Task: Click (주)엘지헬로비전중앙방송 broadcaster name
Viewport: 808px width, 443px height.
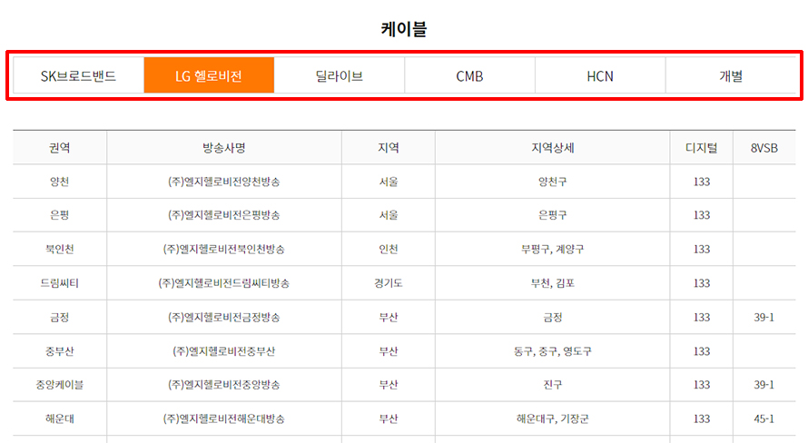Action: click(x=223, y=384)
